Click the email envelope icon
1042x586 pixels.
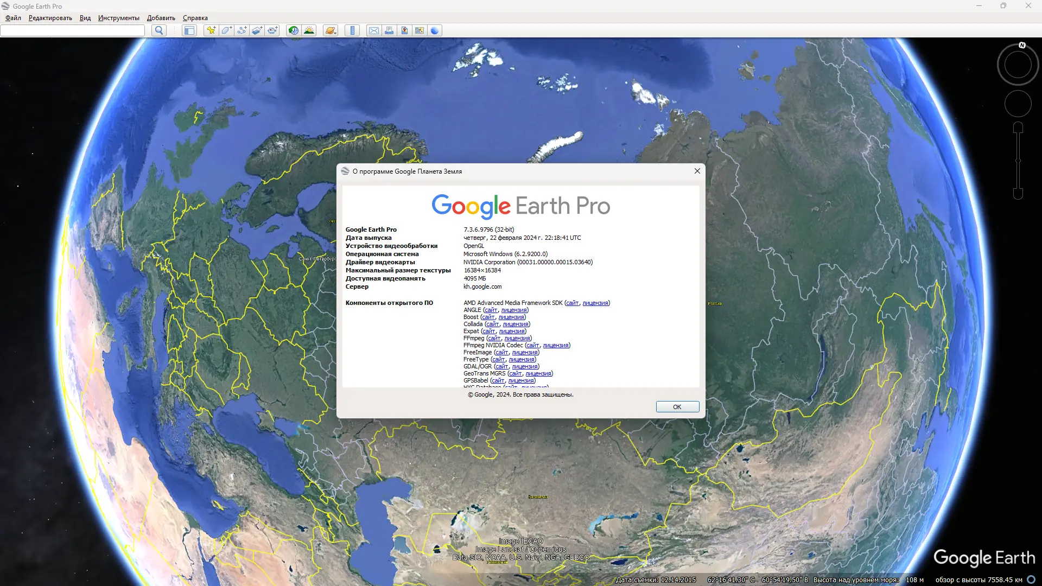point(374,30)
